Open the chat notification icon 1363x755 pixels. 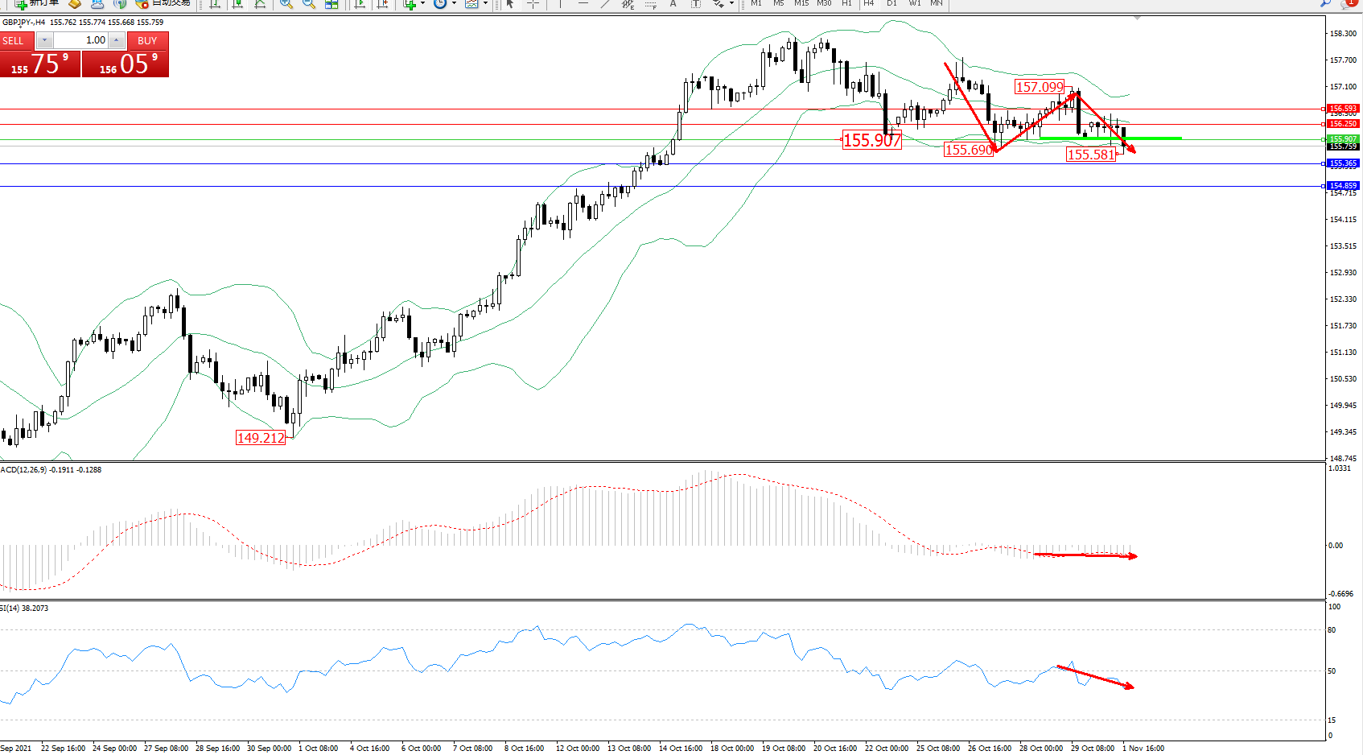click(1349, 3)
